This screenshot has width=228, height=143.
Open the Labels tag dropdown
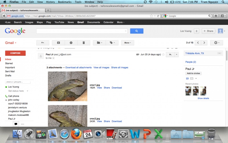(112, 43)
